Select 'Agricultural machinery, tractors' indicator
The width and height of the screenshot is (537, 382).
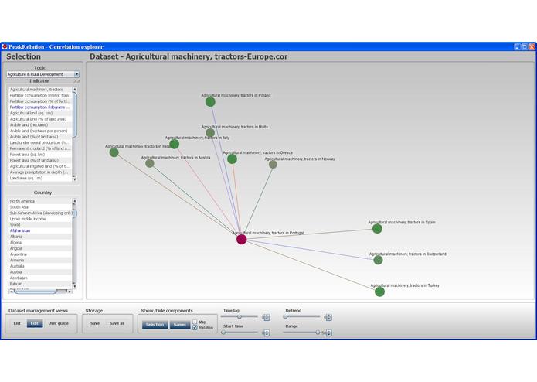40,90
